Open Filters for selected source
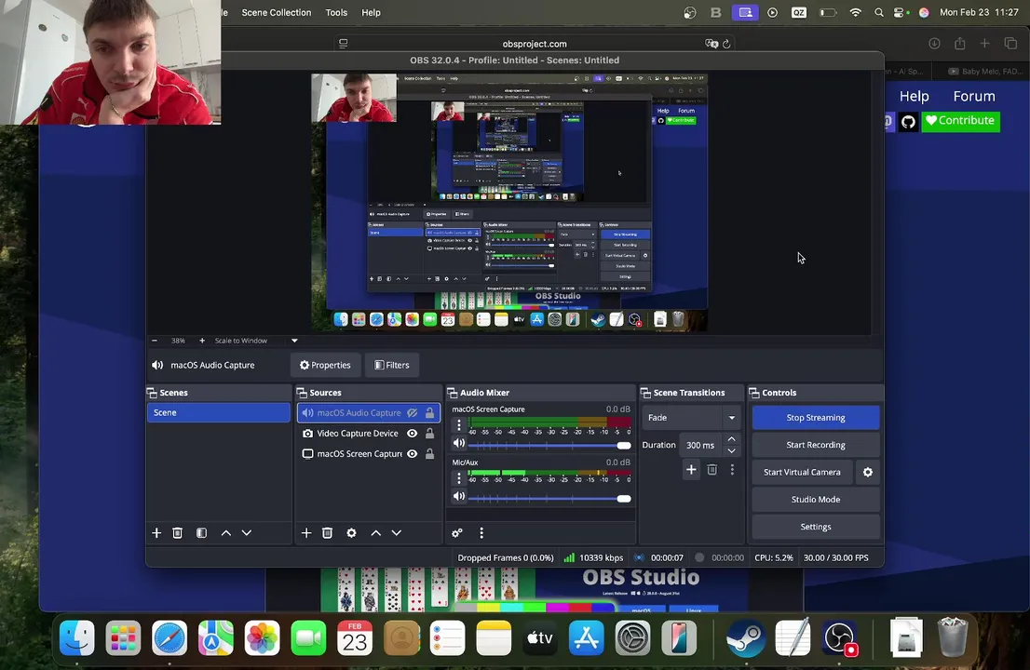The image size is (1030, 670). pos(391,365)
